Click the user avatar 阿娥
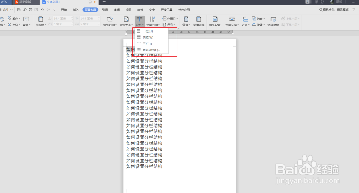The image size is (359, 193). point(336,2)
